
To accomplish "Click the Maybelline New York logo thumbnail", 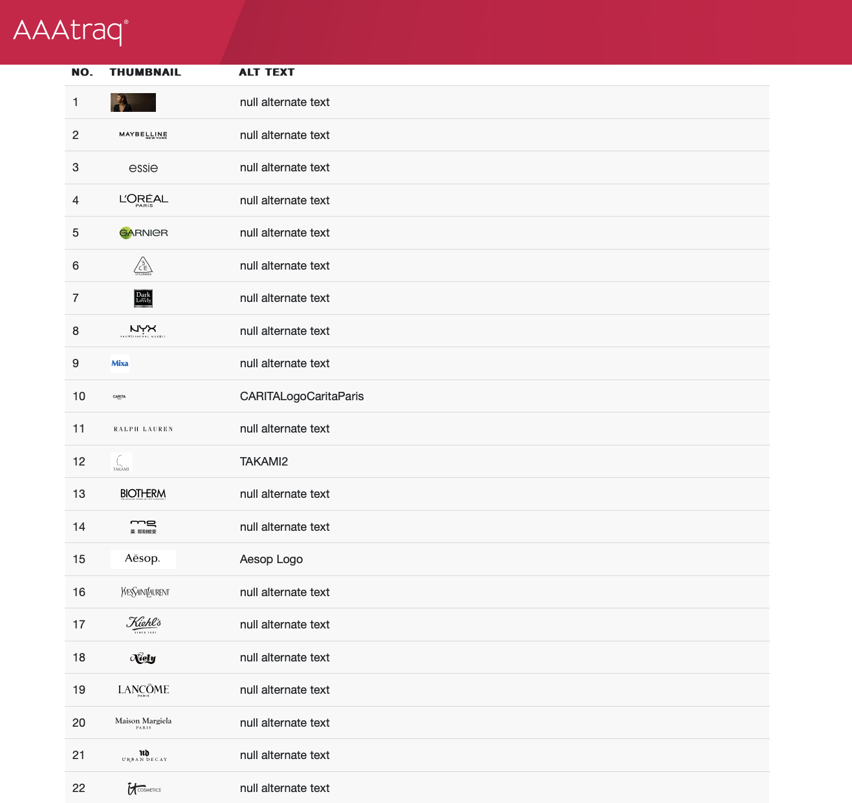I will point(143,135).
